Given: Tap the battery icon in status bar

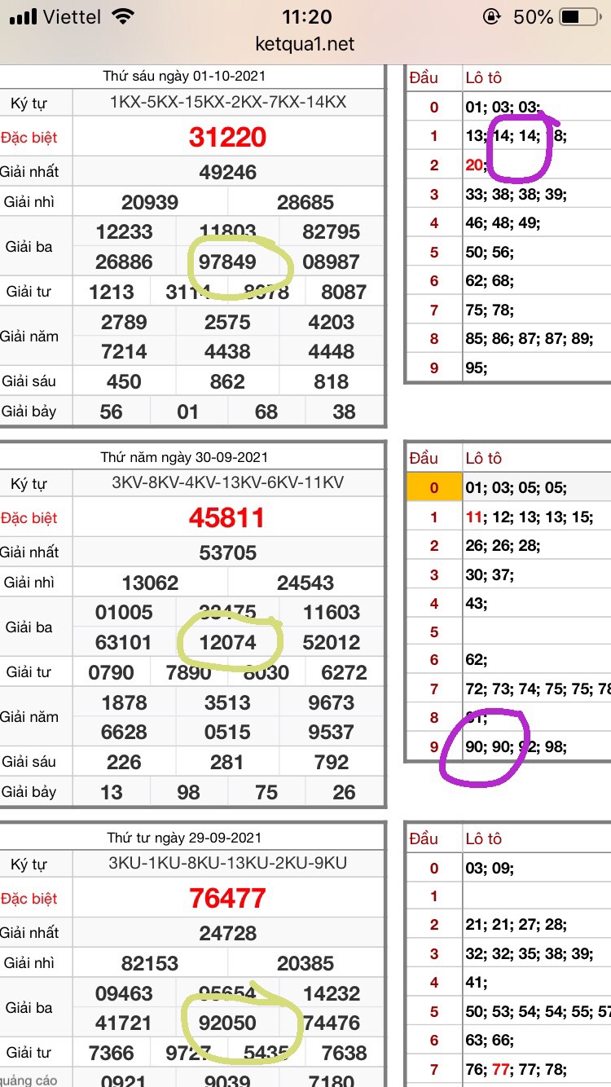Looking at the screenshot, I should (581, 16).
